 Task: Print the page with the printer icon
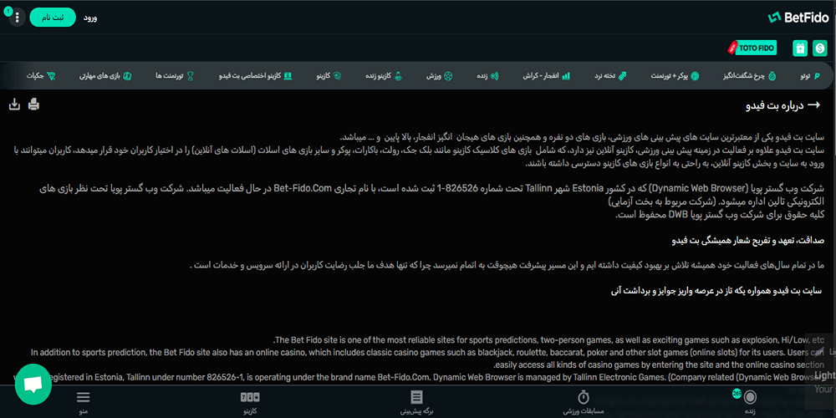pos(33,104)
